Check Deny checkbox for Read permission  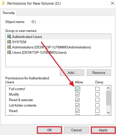97,111
